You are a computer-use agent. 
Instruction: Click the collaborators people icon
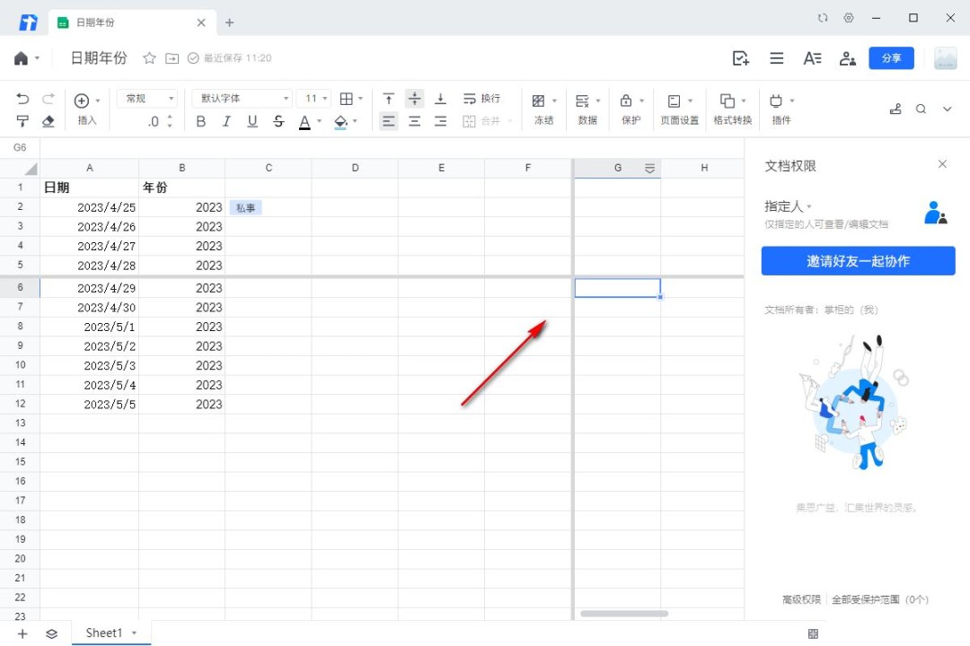(x=847, y=58)
